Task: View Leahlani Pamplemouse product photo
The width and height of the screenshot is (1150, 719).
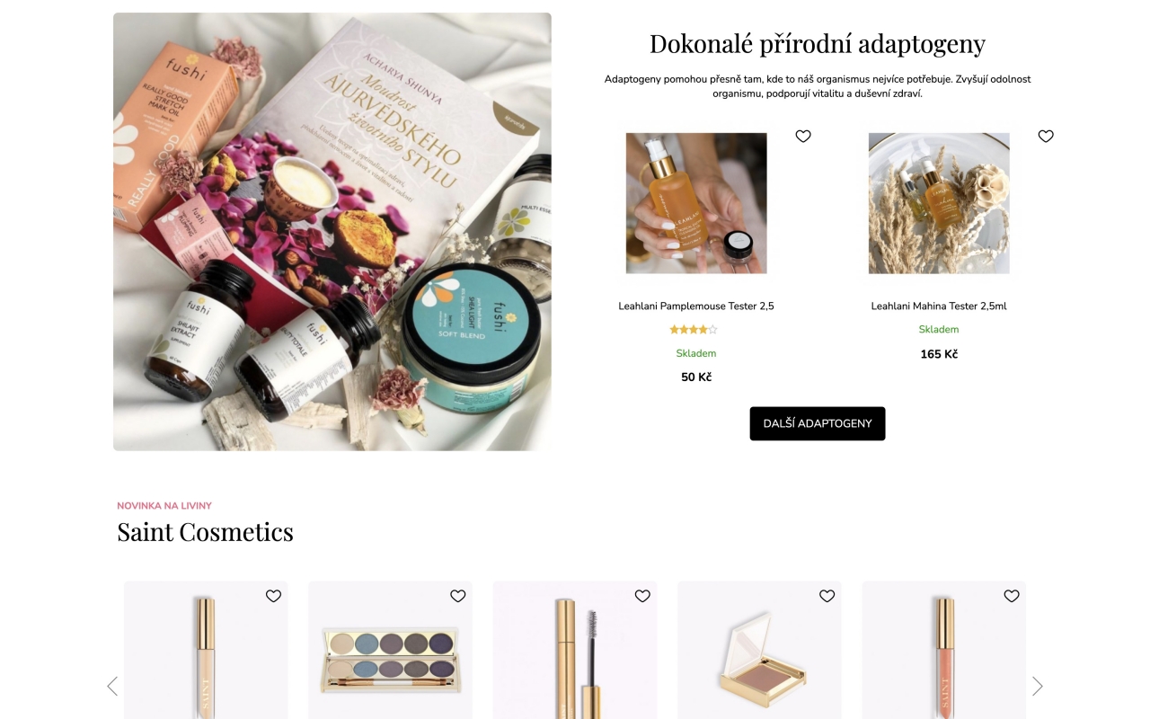Action: pos(696,203)
